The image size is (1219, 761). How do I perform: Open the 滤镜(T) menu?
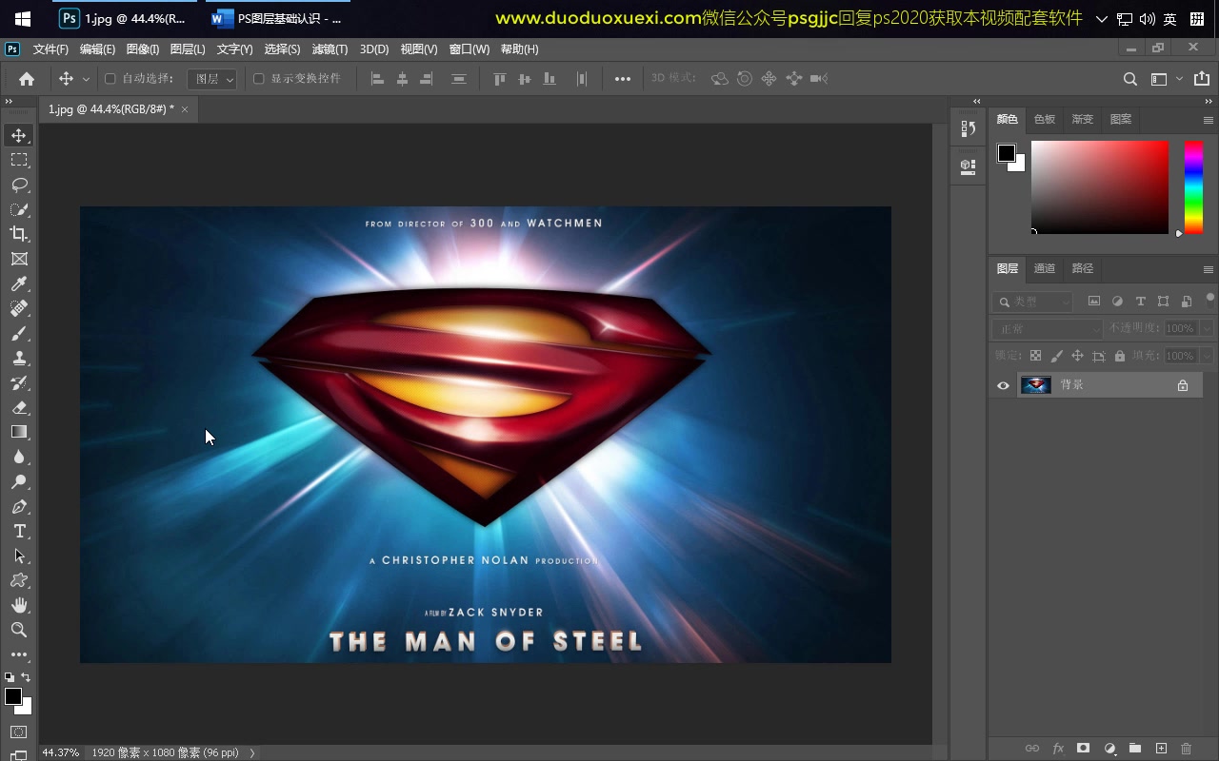(x=330, y=49)
